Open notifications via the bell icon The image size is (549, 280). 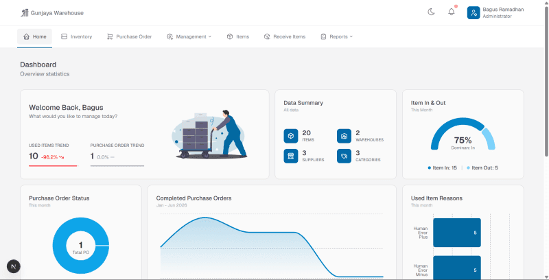click(x=452, y=12)
